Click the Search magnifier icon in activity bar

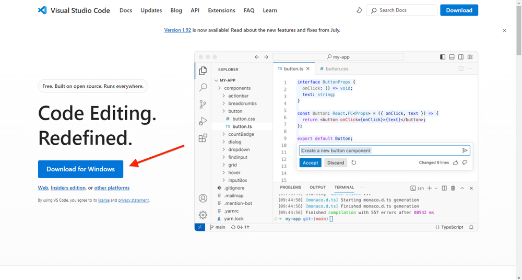click(203, 87)
